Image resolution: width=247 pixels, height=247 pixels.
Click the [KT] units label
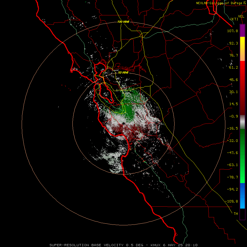[234, 19]
